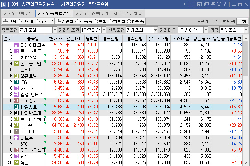The width and height of the screenshot is (250, 166).
Task: Open the memo 'm' icon in title bar
Action: pyautogui.click(x=191, y=4)
